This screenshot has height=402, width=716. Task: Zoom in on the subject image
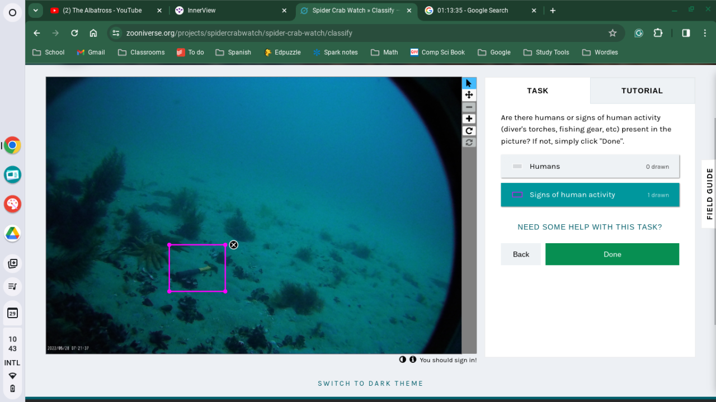tap(469, 119)
